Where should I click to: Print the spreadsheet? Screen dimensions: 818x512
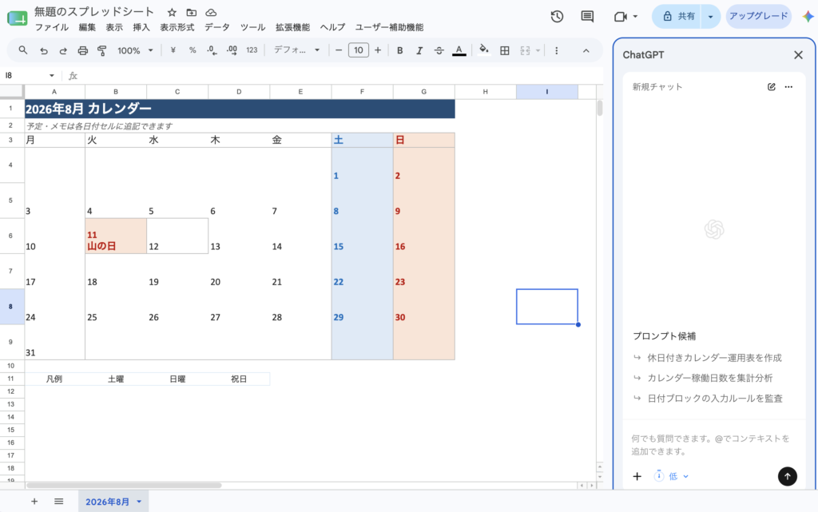(82, 50)
